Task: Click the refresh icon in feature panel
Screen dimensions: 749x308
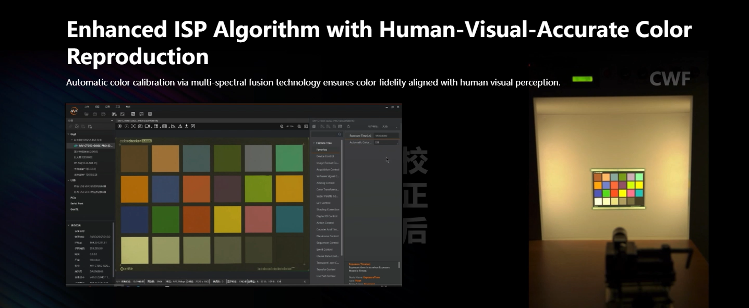Action: tap(348, 126)
